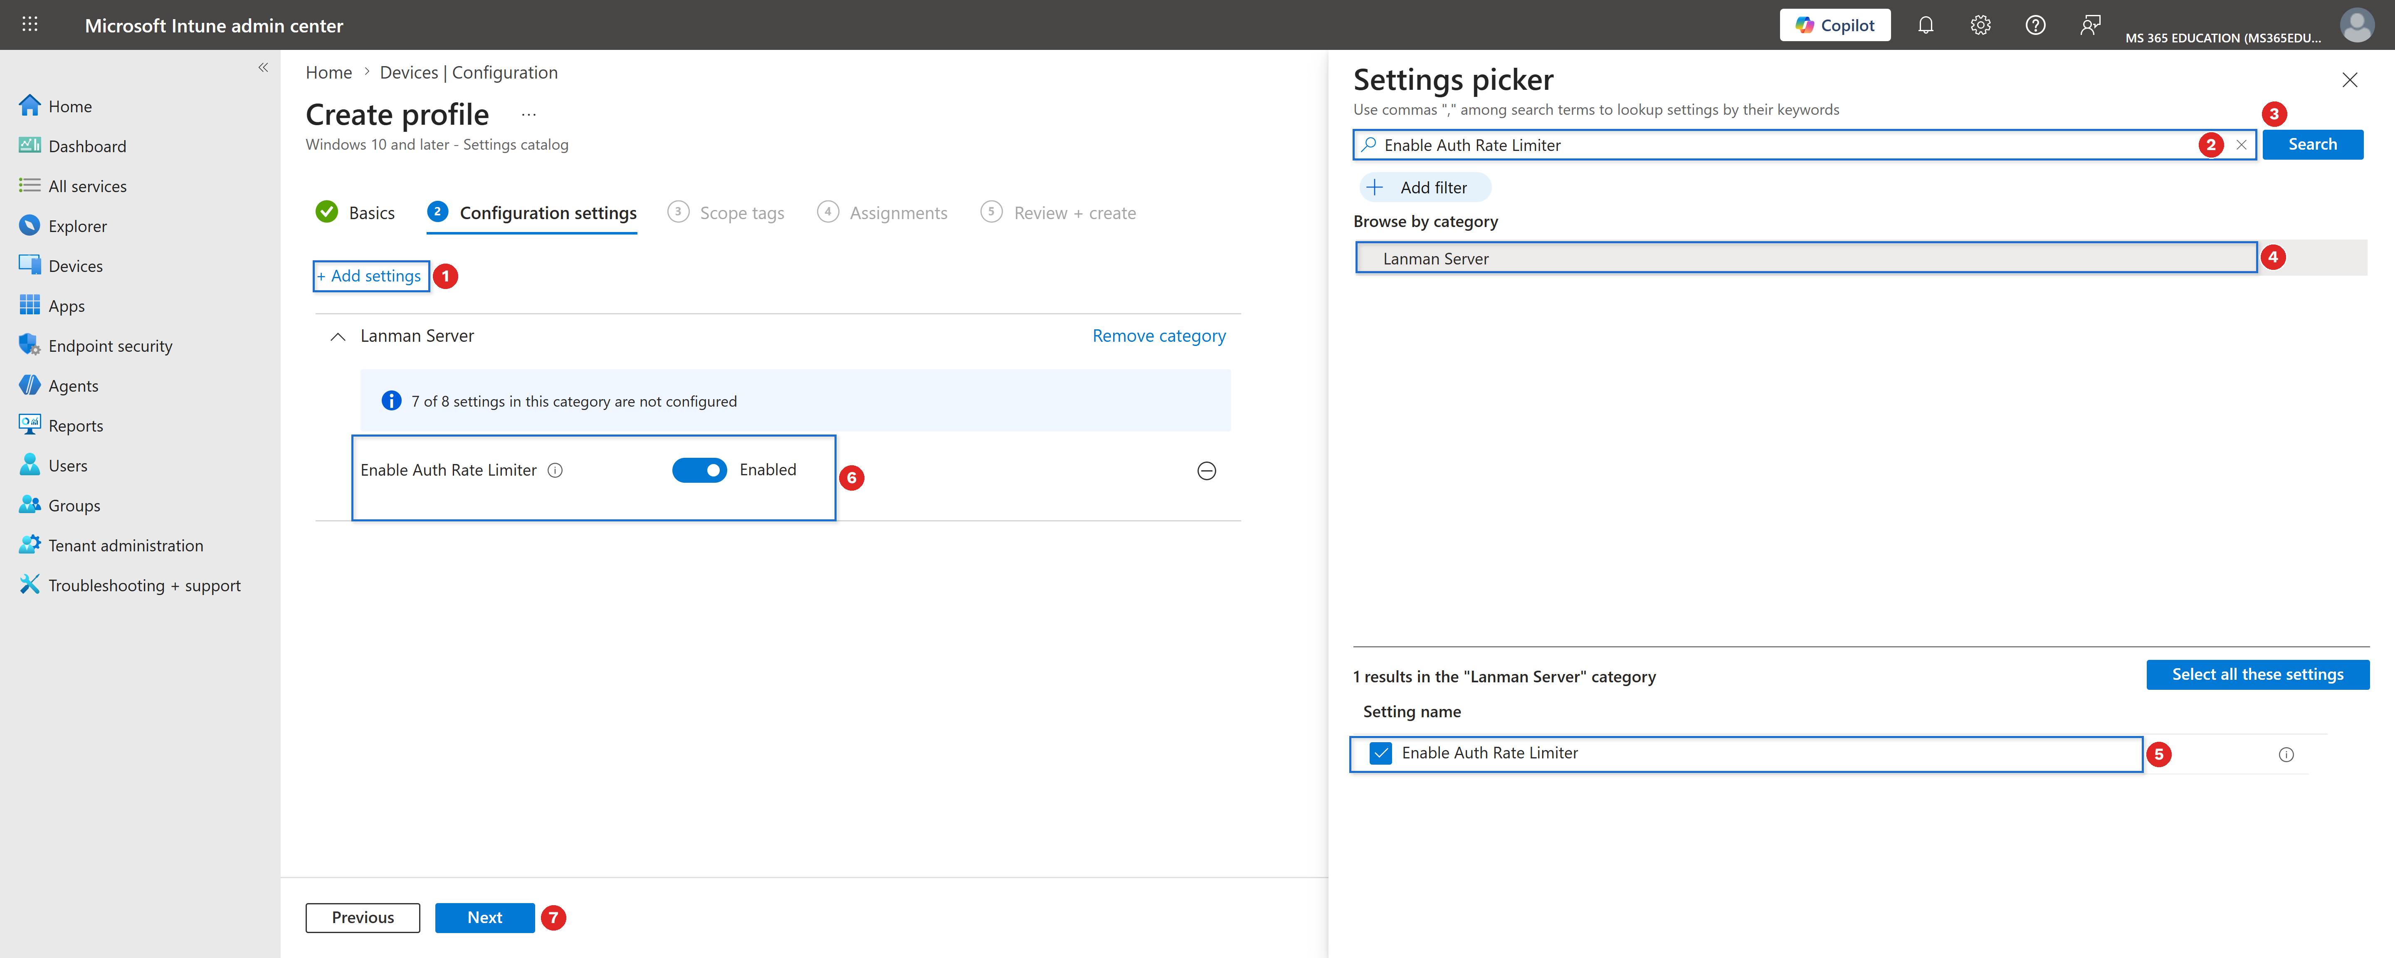This screenshot has width=2395, height=958.
Task: Open the app launcher grid icon
Action: [30, 24]
